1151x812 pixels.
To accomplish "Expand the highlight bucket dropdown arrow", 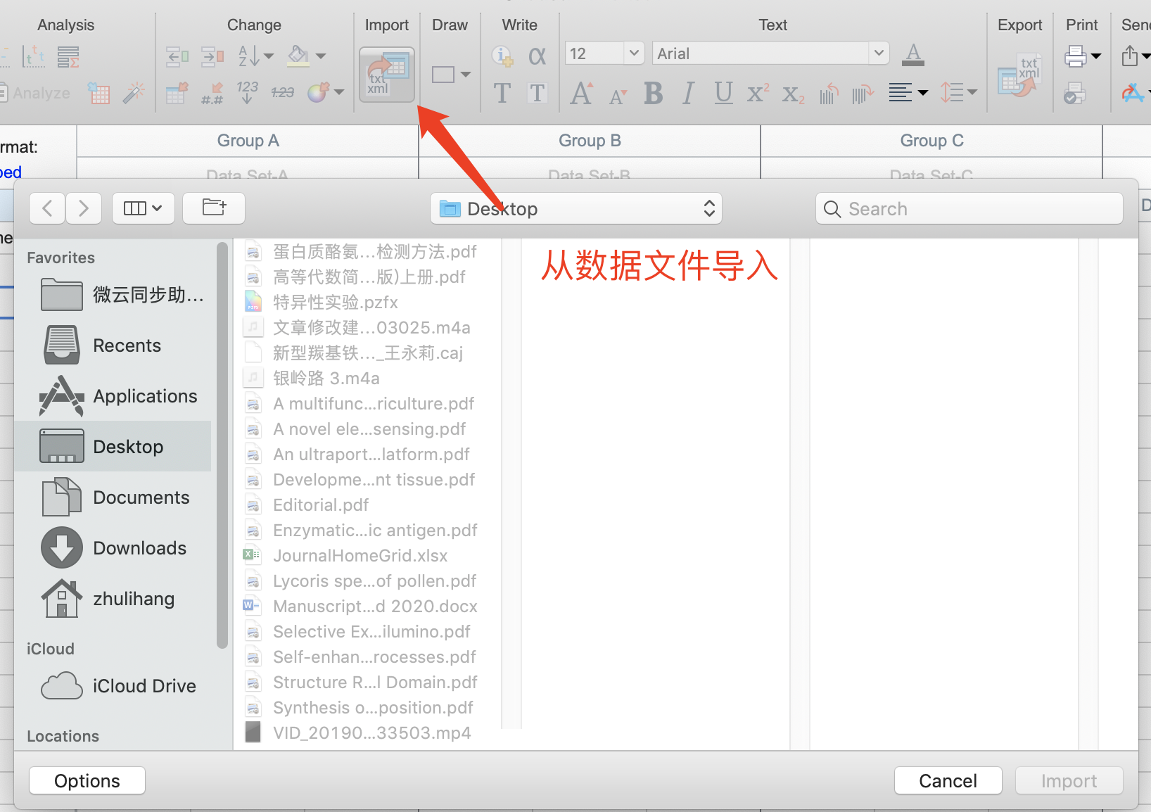I will [321, 56].
